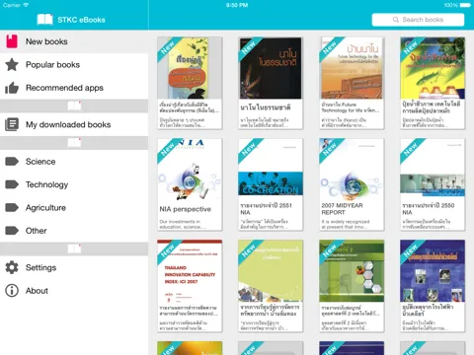Open Settings page
The height and width of the screenshot is (355, 474).
(74, 267)
